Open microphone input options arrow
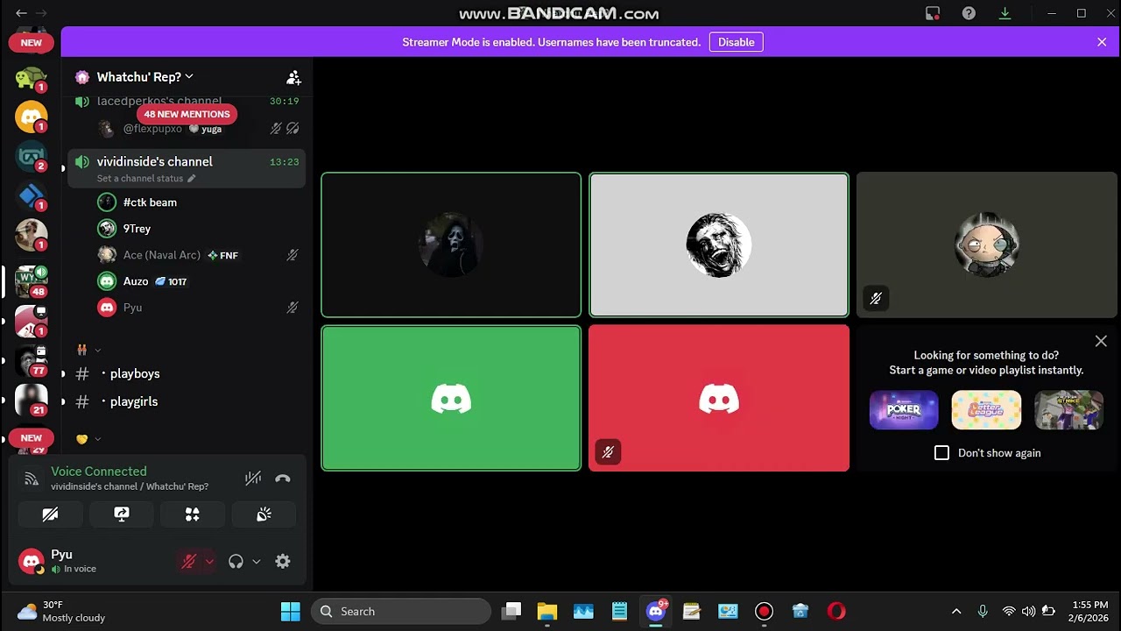Image resolution: width=1121 pixels, height=631 pixels. click(209, 562)
